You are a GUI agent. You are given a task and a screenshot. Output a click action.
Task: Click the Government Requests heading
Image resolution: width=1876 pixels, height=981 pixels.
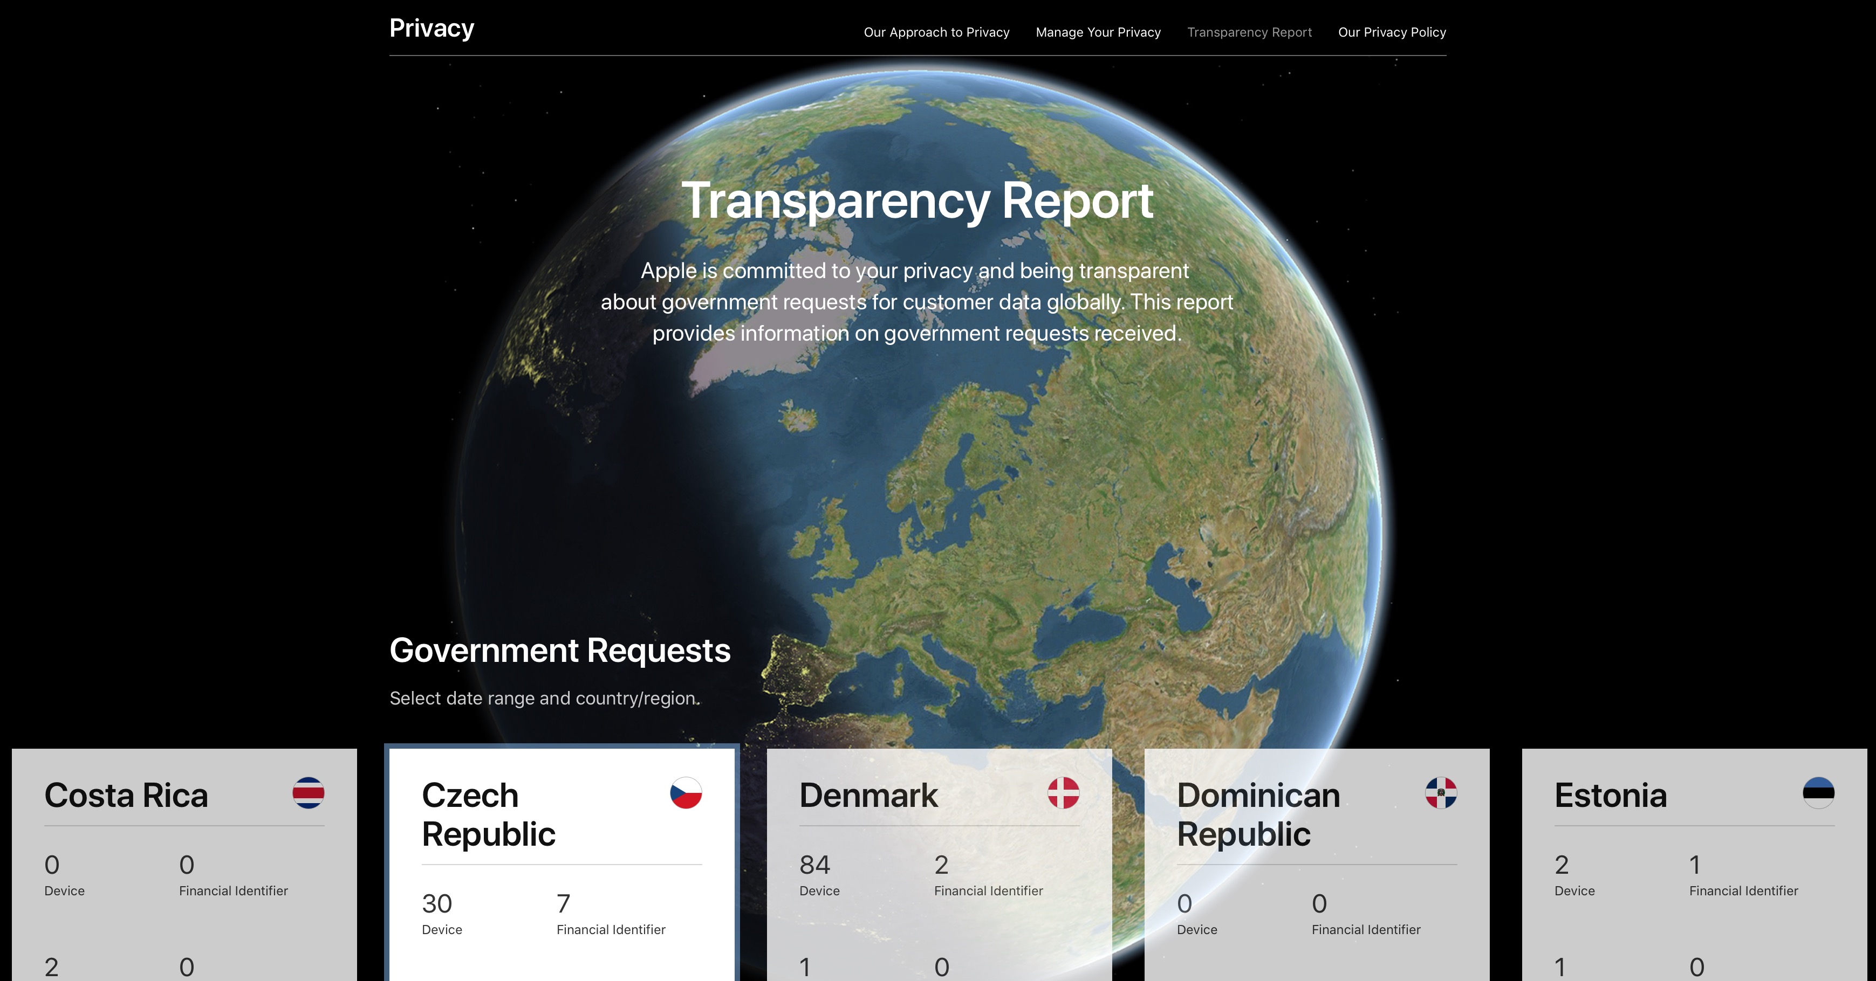(x=559, y=650)
